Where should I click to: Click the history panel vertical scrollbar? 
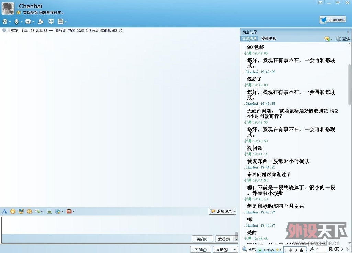(350, 84)
